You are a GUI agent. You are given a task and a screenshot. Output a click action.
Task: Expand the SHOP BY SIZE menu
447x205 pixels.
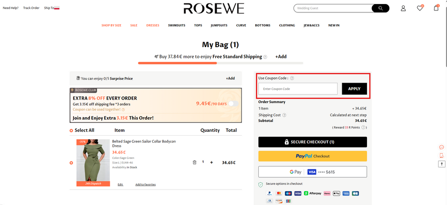pyautogui.click(x=111, y=25)
